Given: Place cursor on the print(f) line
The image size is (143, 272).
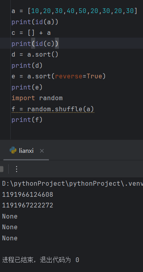Looking at the screenshot, I should coord(27,120).
